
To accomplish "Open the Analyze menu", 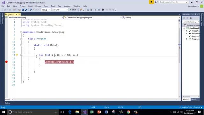I will (67, 6).
